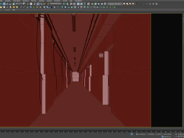Open the reference coordinate system dropdown

(19, 4)
